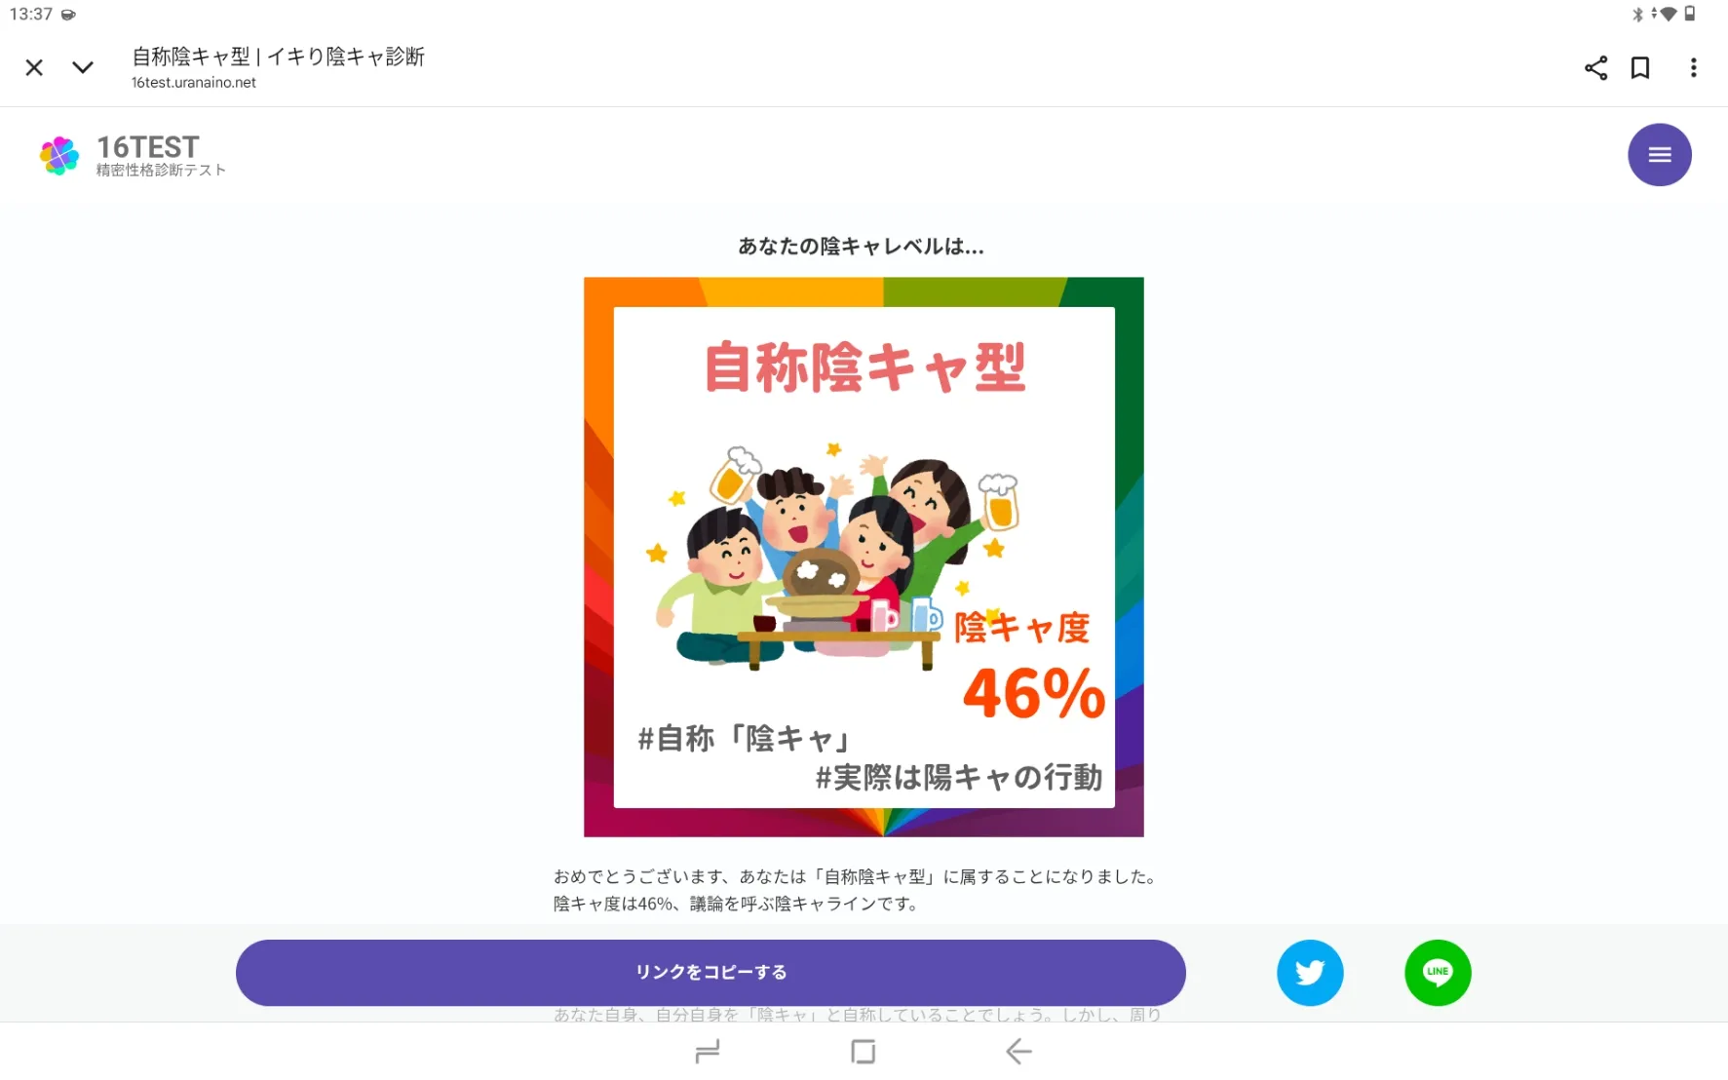Click the 16test.uranaino.net URL text
This screenshot has height=1080, width=1728.
click(x=194, y=83)
